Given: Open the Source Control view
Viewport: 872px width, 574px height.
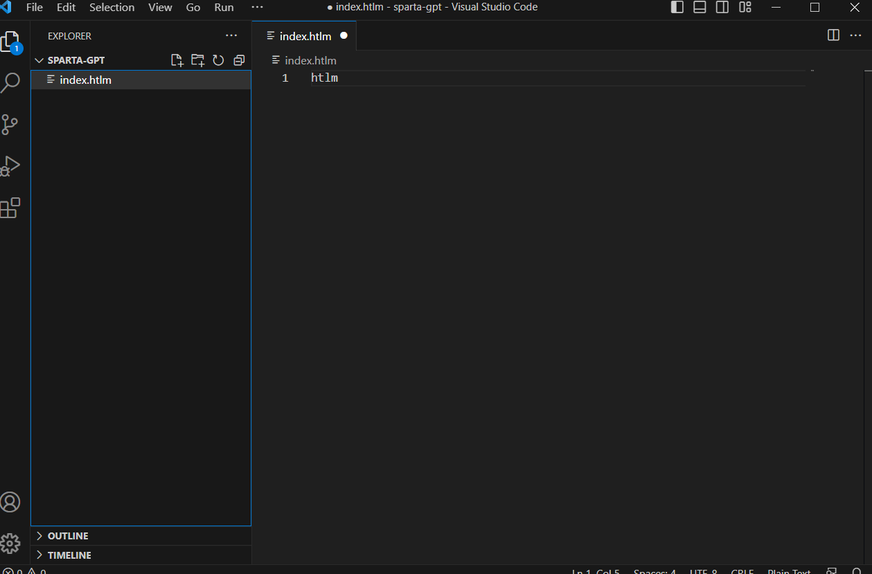Looking at the screenshot, I should pos(10,125).
